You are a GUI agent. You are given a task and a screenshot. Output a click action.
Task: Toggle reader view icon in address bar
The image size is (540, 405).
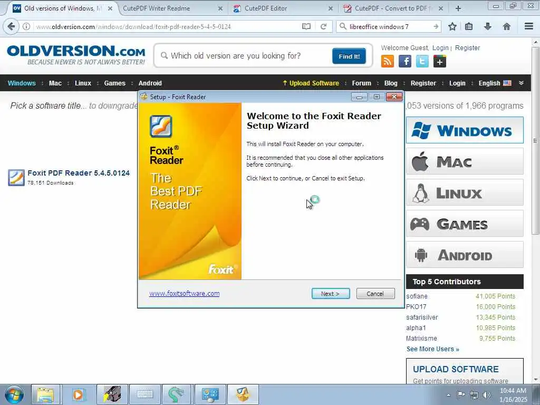pyautogui.click(x=306, y=26)
